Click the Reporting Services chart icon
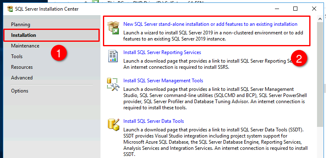 point(113,56)
